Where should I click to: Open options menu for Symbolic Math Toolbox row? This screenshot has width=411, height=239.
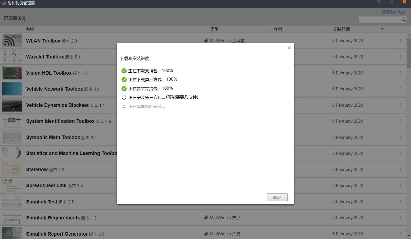400,137
